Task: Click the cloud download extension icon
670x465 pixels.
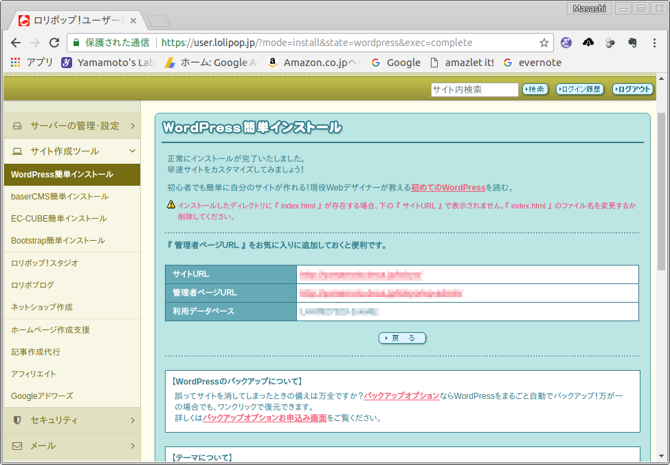Action: pos(588,43)
